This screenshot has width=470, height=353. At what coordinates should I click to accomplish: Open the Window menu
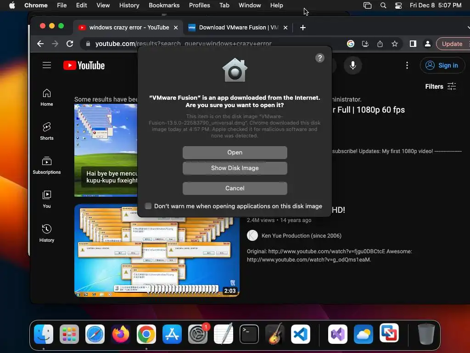click(x=250, y=5)
